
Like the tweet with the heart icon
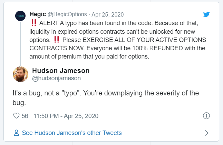pyautogui.click(x=16, y=116)
